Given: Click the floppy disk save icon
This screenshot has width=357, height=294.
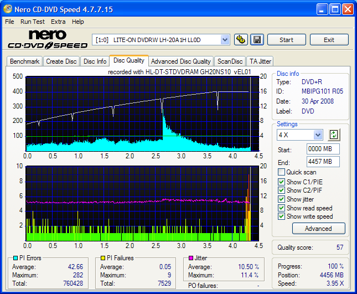Looking at the screenshot, I should point(257,39).
